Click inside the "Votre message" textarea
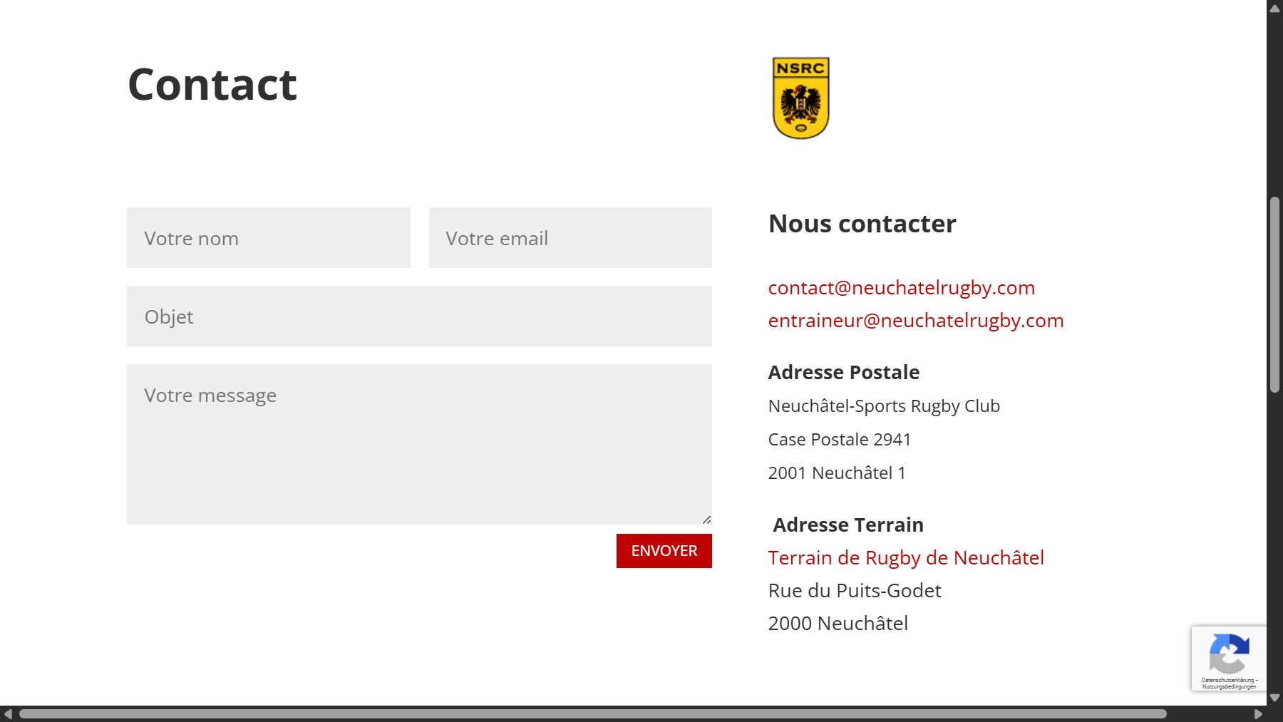The width and height of the screenshot is (1283, 722). [419, 445]
